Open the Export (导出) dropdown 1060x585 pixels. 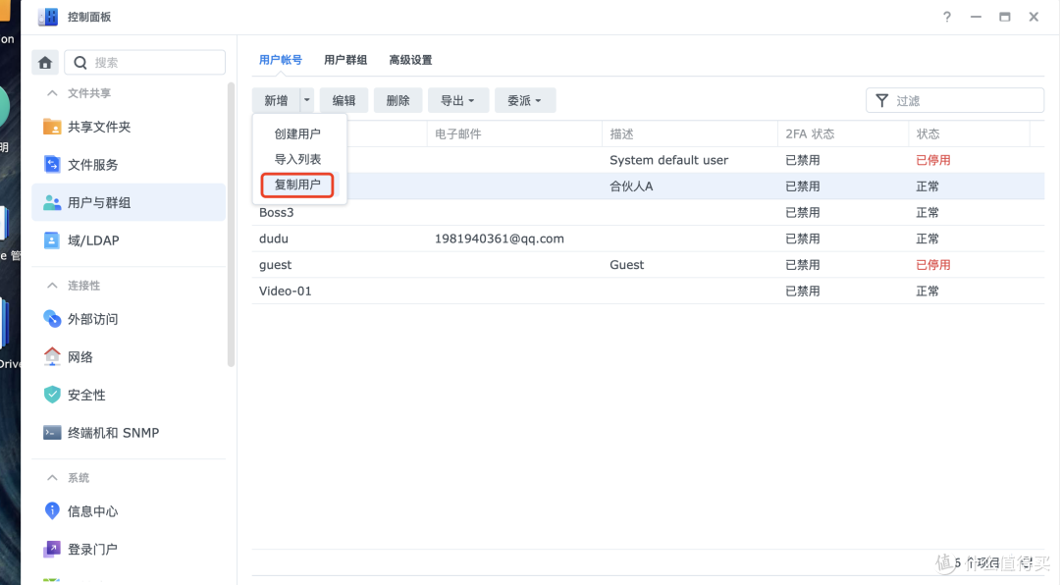[x=457, y=100]
